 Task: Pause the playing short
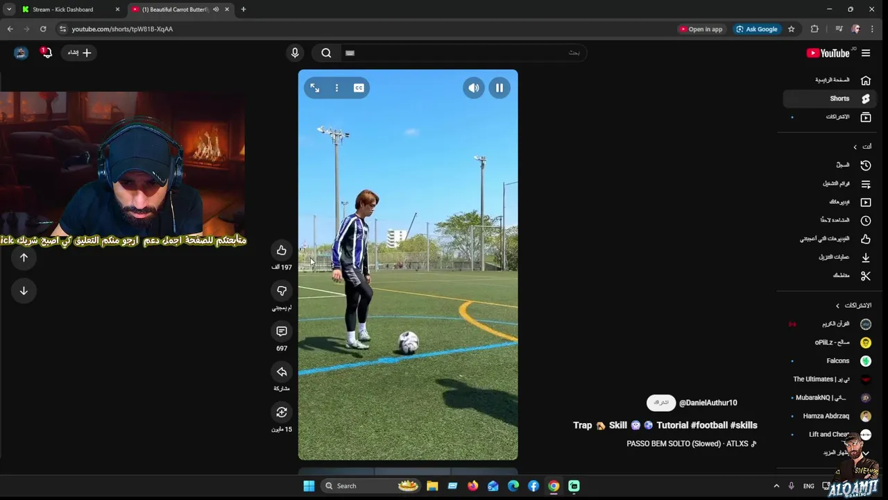coord(499,88)
